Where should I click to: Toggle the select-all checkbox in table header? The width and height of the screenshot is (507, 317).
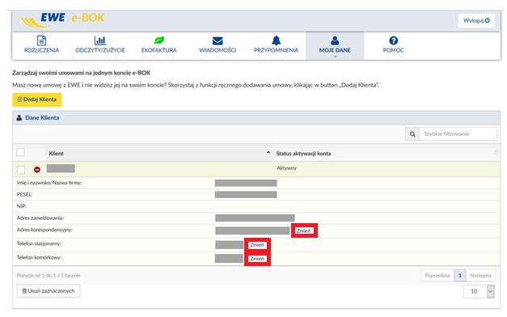click(20, 152)
